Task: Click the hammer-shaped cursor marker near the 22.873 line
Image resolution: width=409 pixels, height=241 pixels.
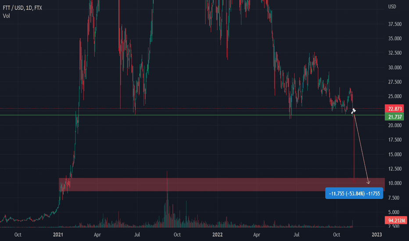Action: tap(353, 111)
